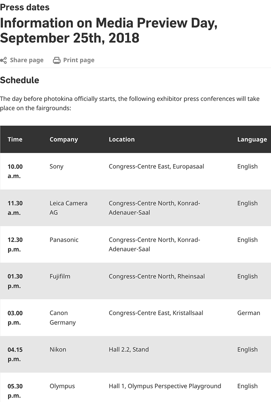This screenshot has height=402, width=271.
Task: Click the share icon next to Share page
Action: [x=3, y=60]
